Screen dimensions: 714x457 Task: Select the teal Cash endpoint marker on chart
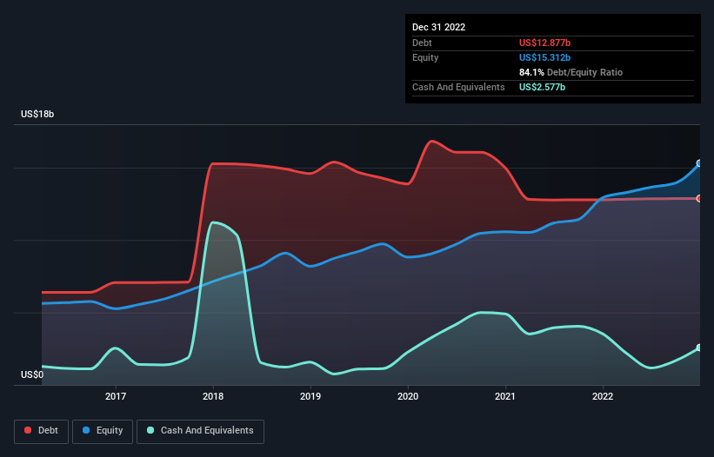[699, 348]
